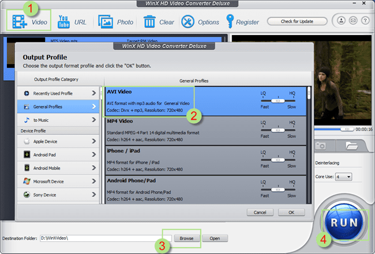The height and width of the screenshot is (254, 375).
Task: Select the iPhone / iPad profile
Action: coord(206,161)
